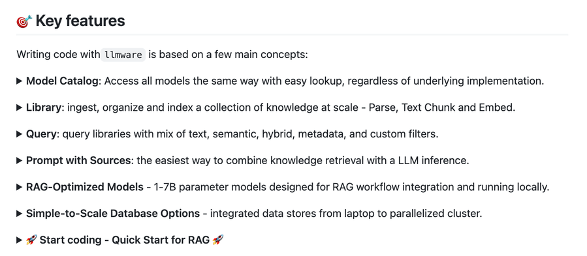
Task: Click the dart target emoji beside Key features
Action: [x=24, y=21]
